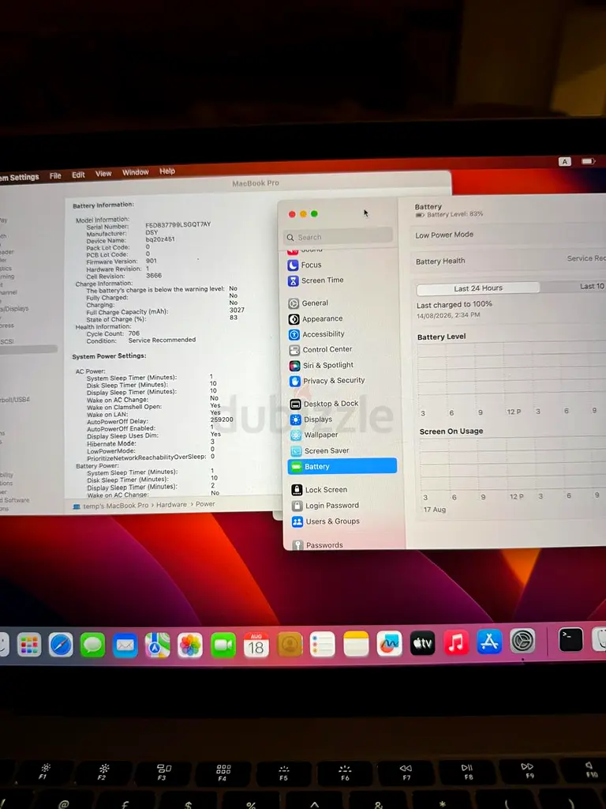
Task: Click temp's MacBook Pro path item
Action: [116, 506]
